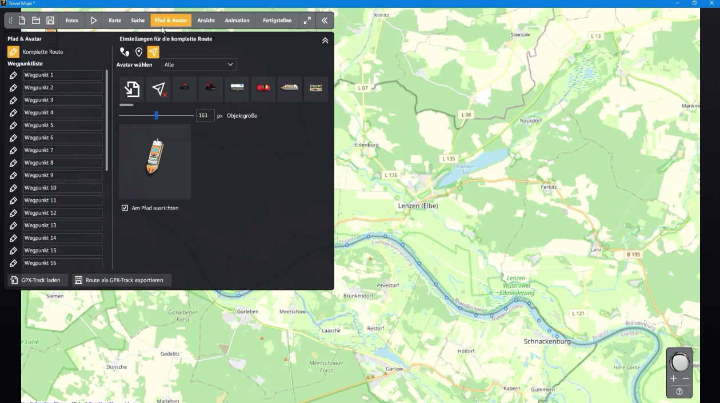
Task: Collapse the Einstellungen panel with chevron
Action: click(x=326, y=41)
